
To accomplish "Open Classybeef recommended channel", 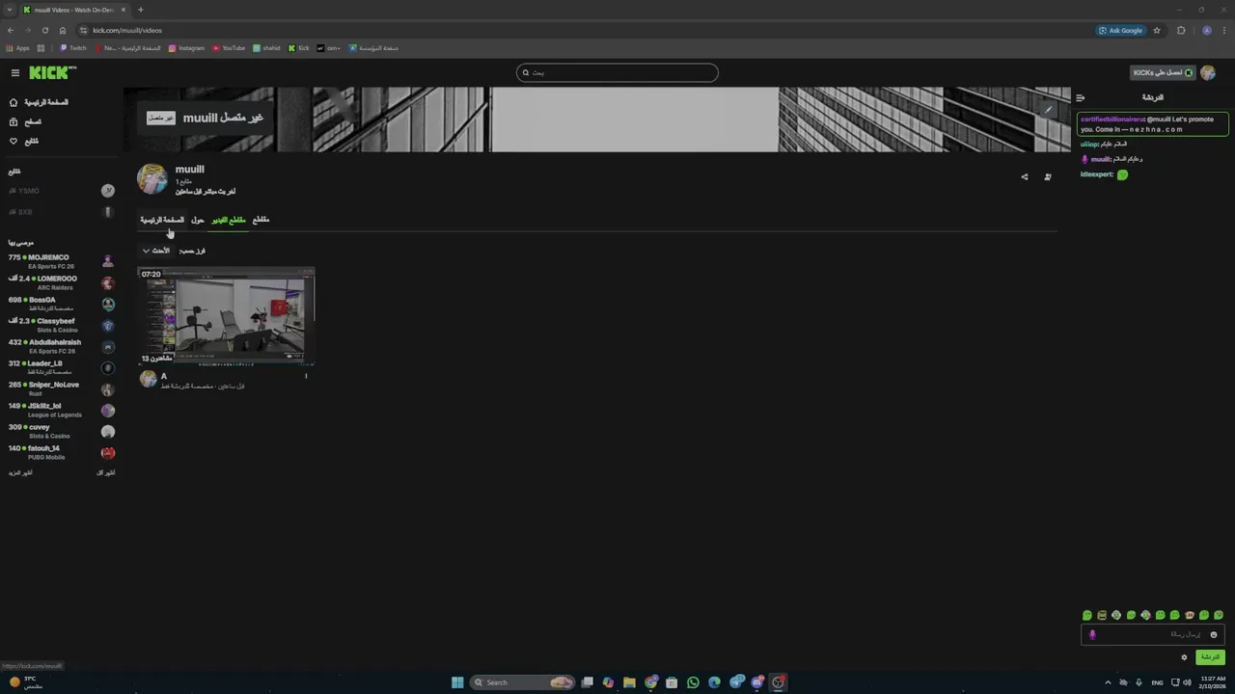I will pyautogui.click(x=62, y=325).
